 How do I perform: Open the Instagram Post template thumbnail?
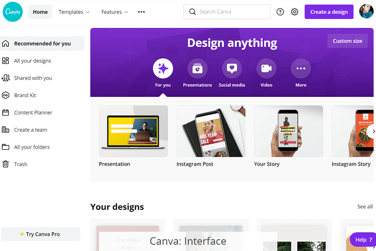pos(211,131)
